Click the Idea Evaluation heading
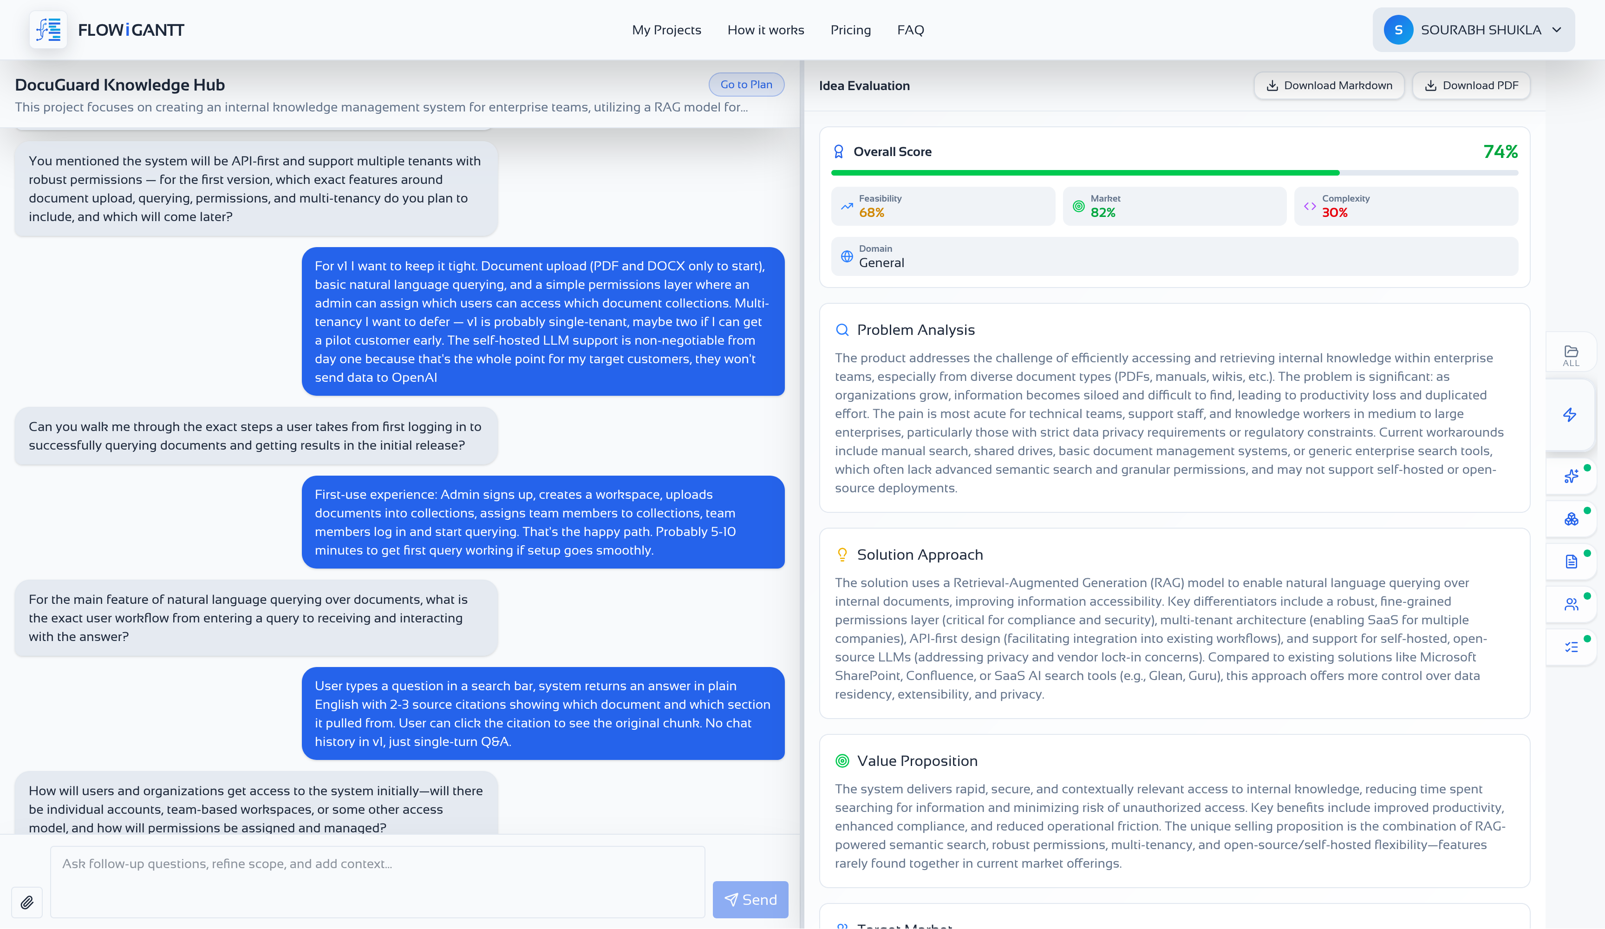The height and width of the screenshot is (929, 1605). click(x=864, y=85)
